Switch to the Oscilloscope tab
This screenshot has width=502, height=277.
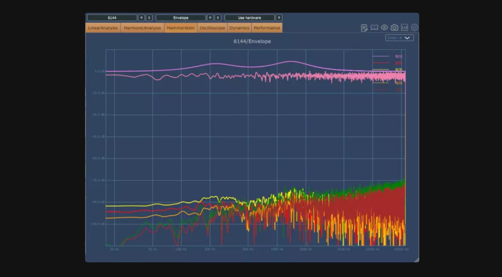pyautogui.click(x=212, y=28)
